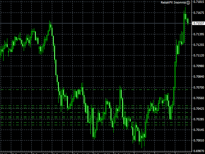Click the 0.71675 price scale label
This screenshot has height=154, width=205.
(199, 13)
